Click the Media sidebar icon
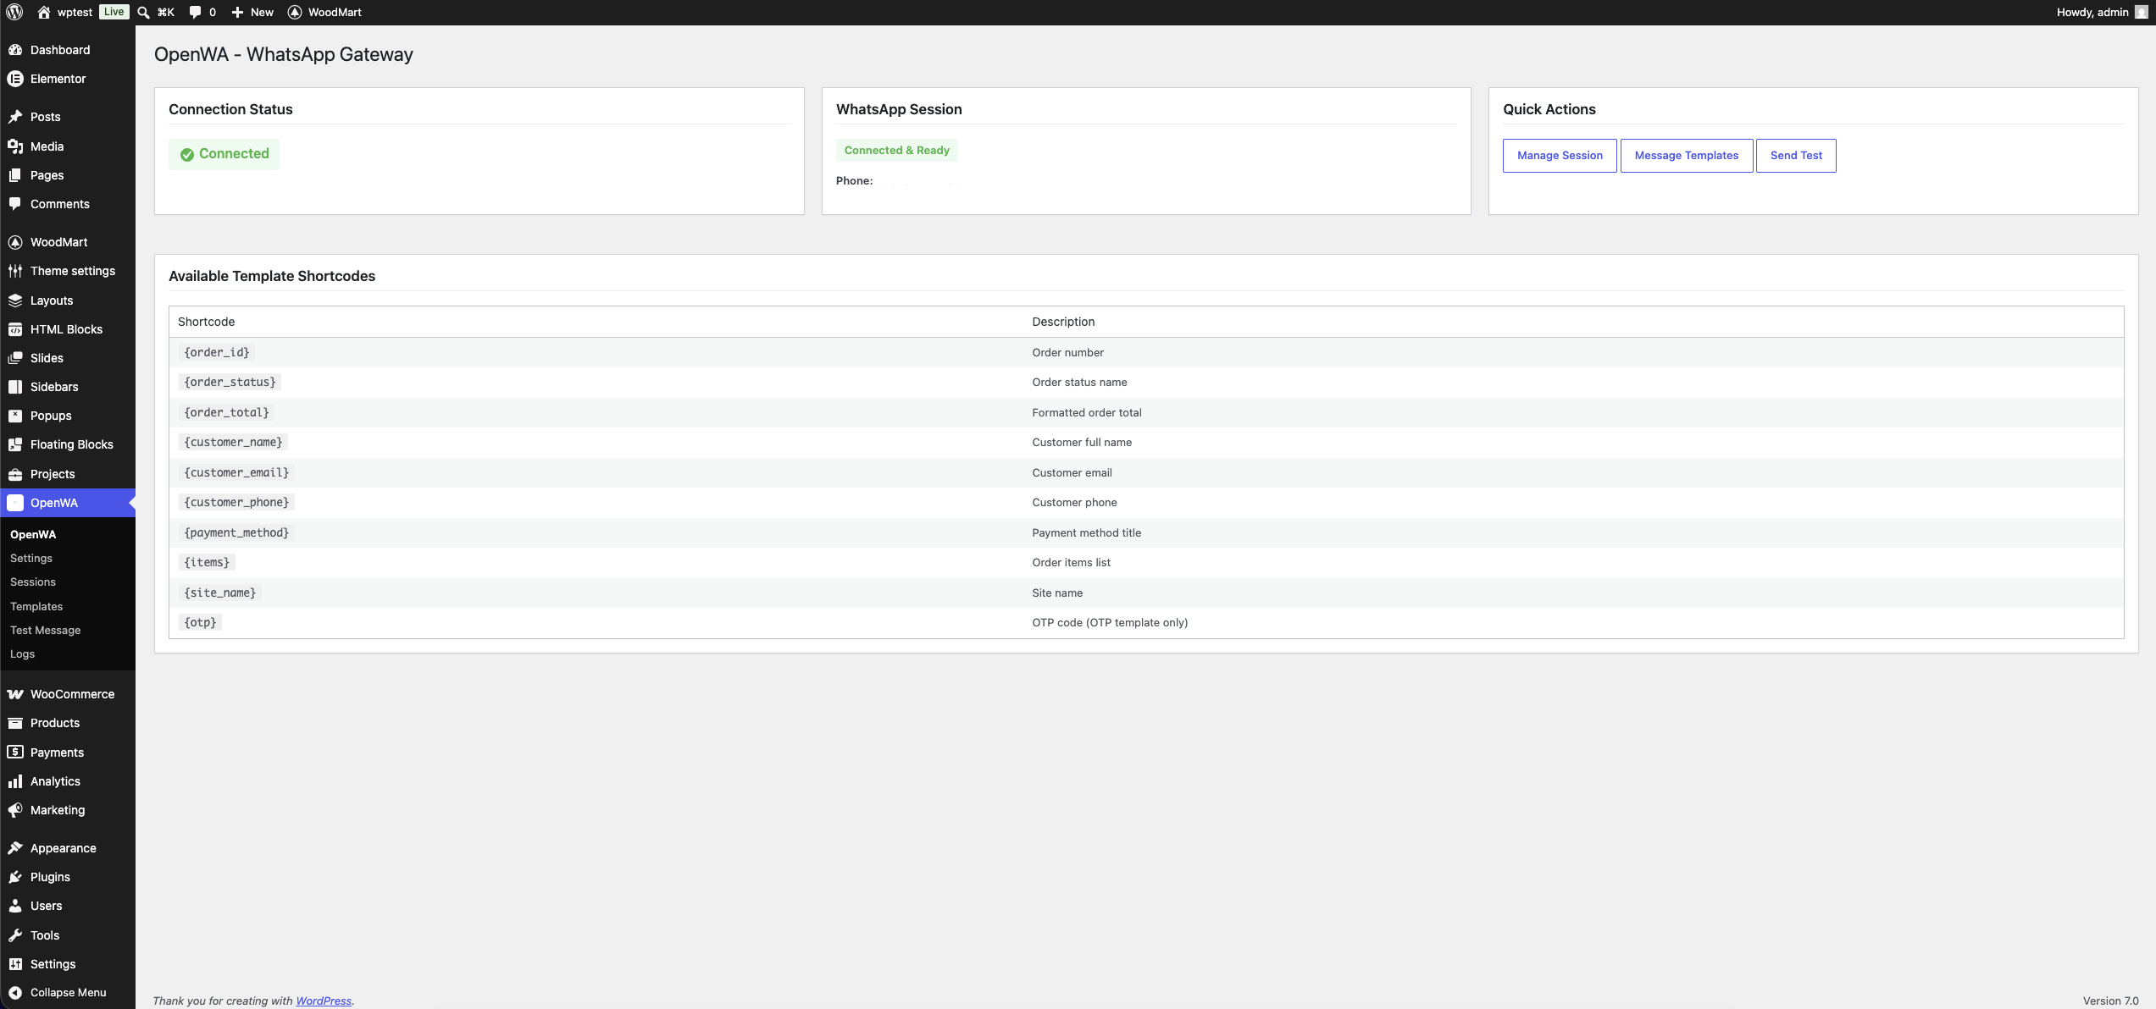2156x1009 pixels. click(x=15, y=146)
